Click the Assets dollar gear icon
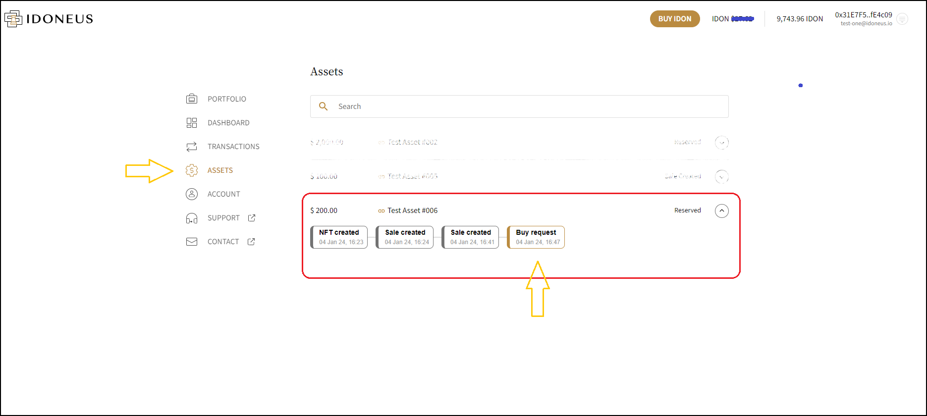This screenshot has height=416, width=927. click(192, 170)
